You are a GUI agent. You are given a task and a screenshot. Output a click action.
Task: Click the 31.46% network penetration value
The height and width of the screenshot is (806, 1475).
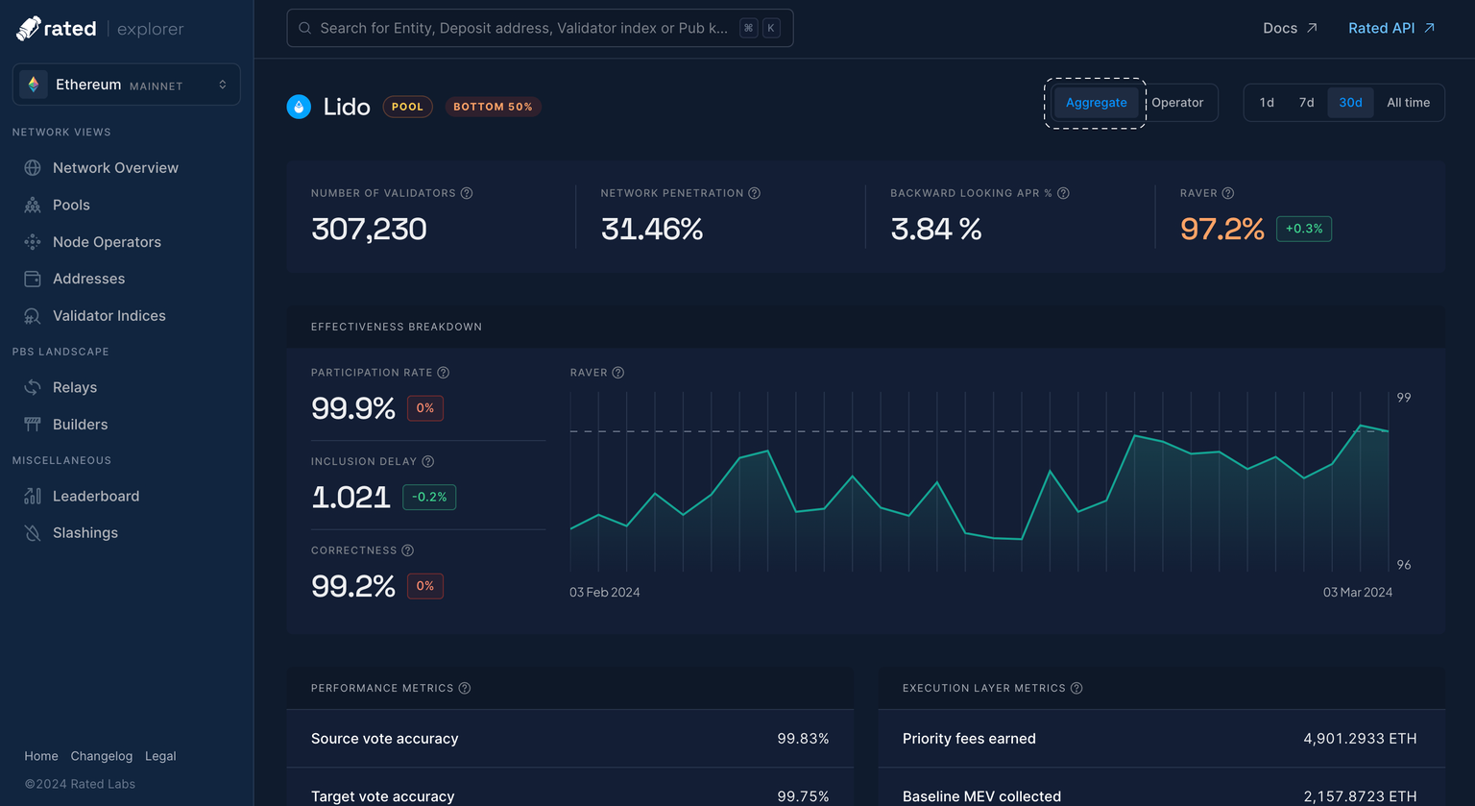[652, 230]
